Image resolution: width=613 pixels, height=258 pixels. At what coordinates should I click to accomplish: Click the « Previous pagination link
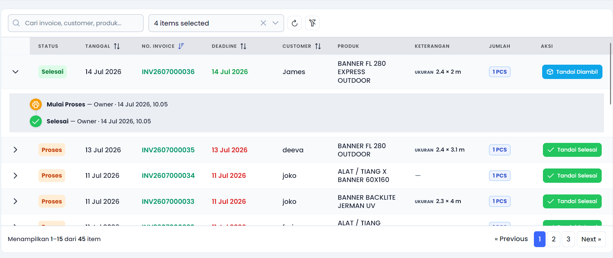point(511,239)
